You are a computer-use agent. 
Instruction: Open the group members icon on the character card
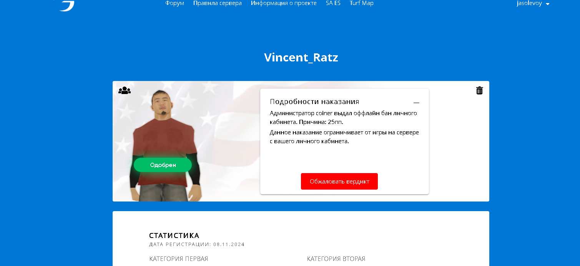tap(125, 91)
